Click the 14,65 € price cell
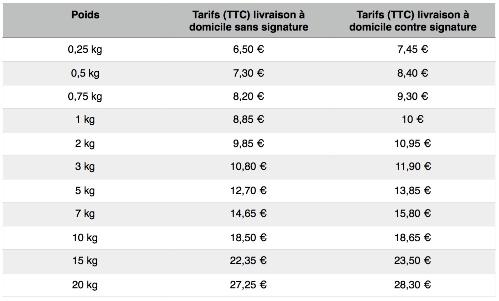The height and width of the screenshot is (301, 499). (249, 213)
